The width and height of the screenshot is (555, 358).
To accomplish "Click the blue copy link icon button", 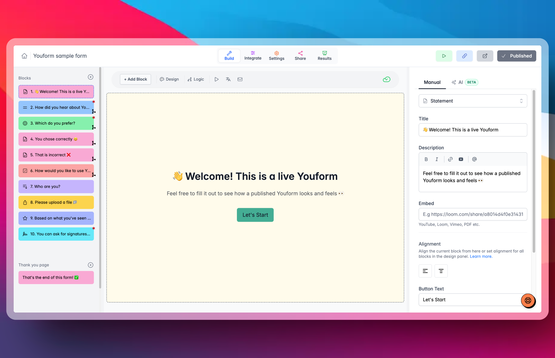I will point(464,56).
